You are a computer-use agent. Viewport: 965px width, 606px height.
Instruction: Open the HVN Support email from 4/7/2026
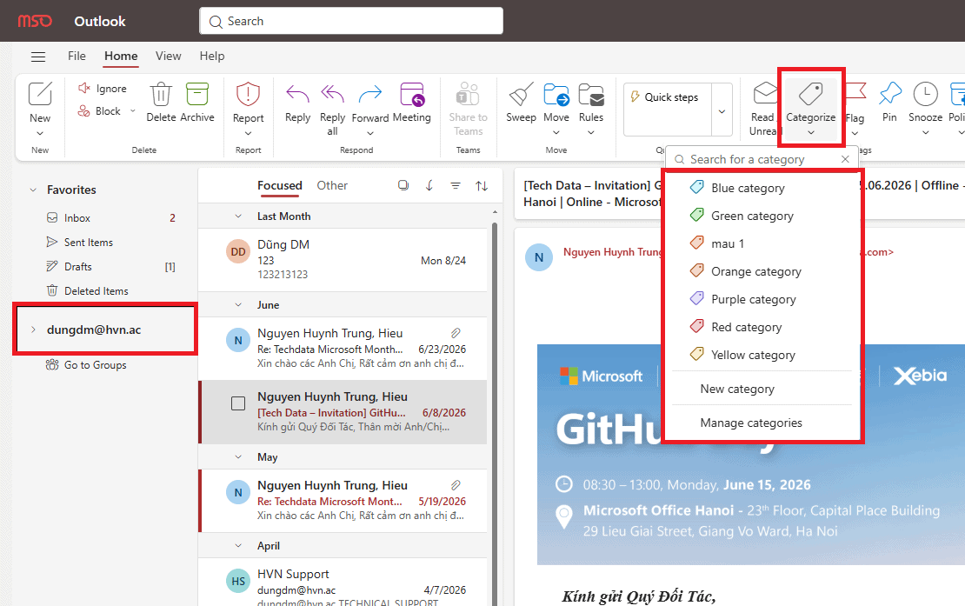click(343, 583)
